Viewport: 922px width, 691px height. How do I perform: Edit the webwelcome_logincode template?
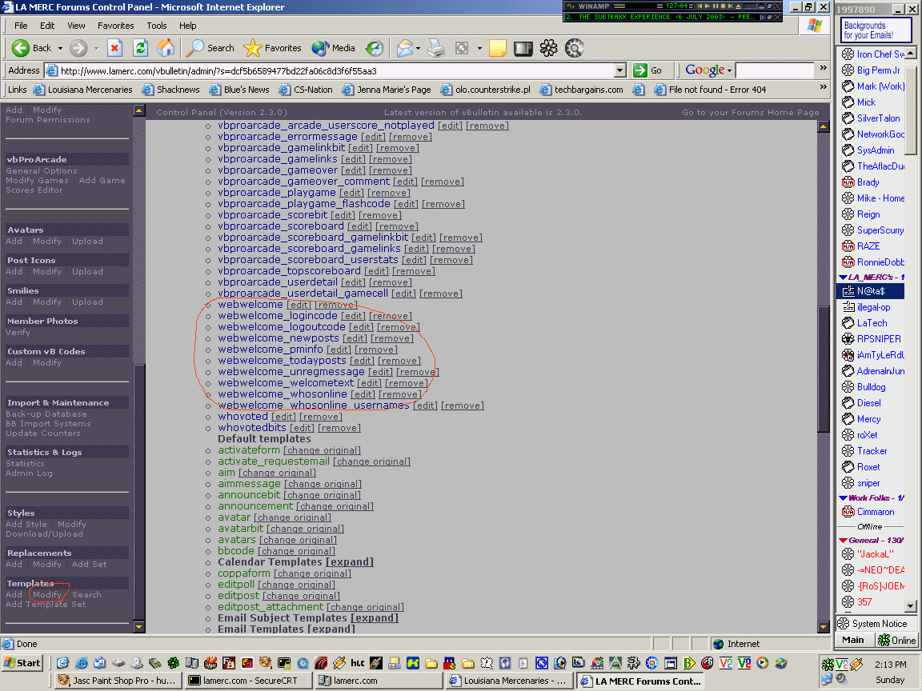tap(353, 316)
